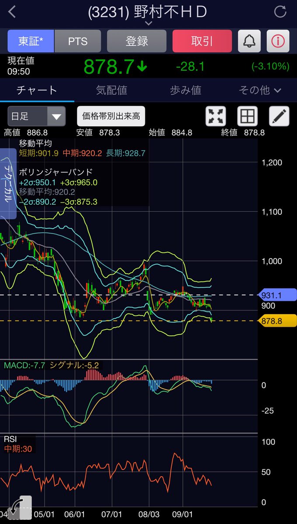Expand stock selector chevron under title
The image size is (297, 524).
coord(148,23)
